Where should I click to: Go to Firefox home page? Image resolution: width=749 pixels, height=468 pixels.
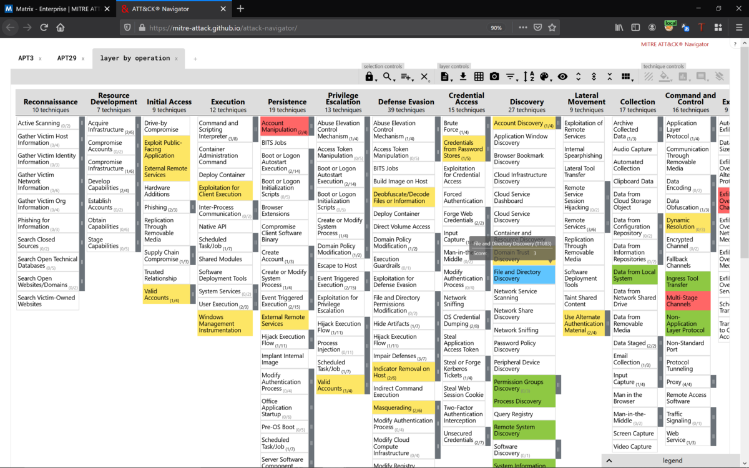[61, 27]
